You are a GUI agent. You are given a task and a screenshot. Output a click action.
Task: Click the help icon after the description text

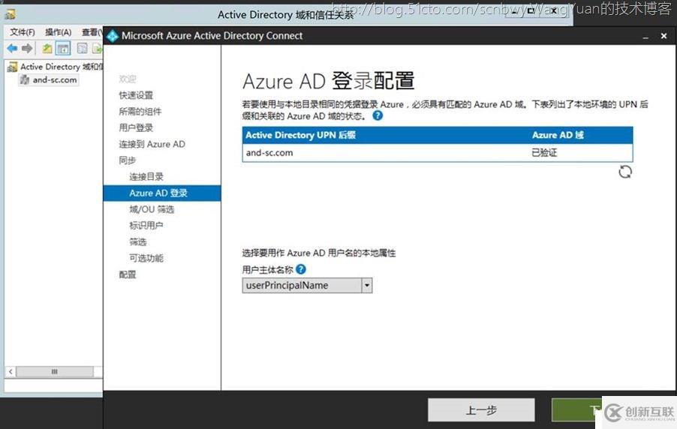(378, 116)
